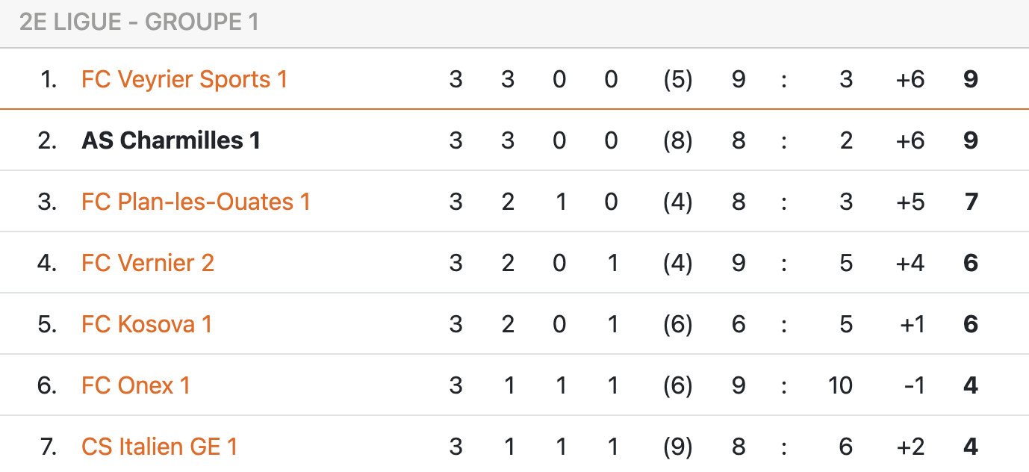Click the CS Italien GE 1 link
Viewport: 1029px width, 472px height.
point(159,447)
